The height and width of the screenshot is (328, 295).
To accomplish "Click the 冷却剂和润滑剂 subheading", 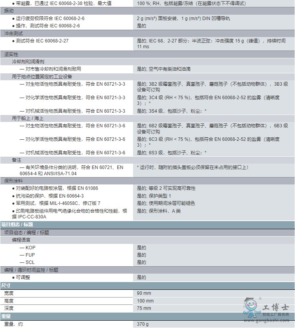I will click(147, 62).
